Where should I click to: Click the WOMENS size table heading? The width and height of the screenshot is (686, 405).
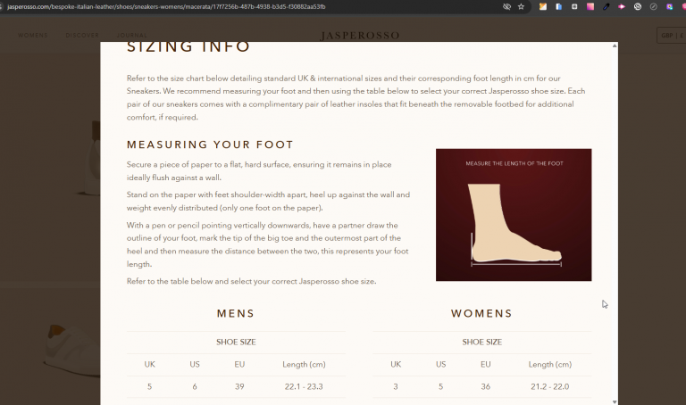click(481, 313)
